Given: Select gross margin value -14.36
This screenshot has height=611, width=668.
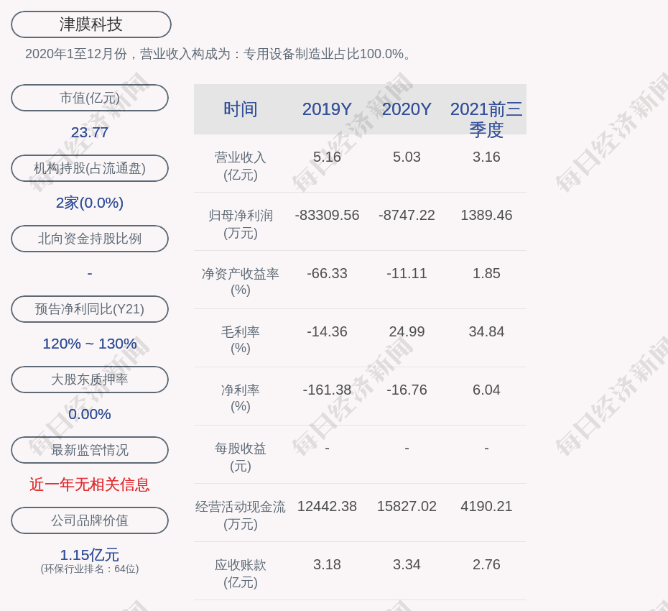Looking at the screenshot, I should click(x=328, y=331).
